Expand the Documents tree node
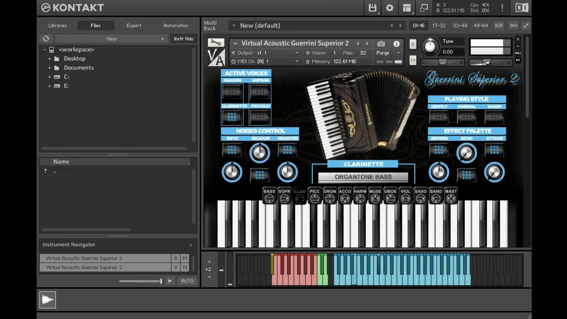Viewport: 567px width, 319px height. click(50, 68)
